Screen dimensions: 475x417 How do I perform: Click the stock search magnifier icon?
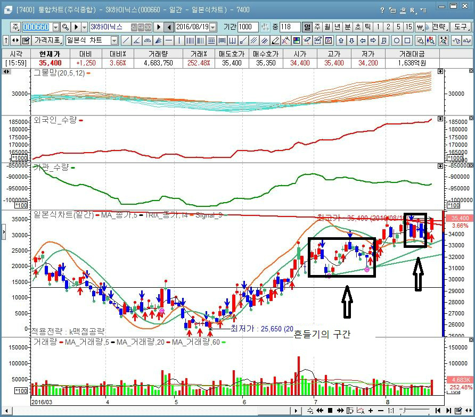coord(65,27)
